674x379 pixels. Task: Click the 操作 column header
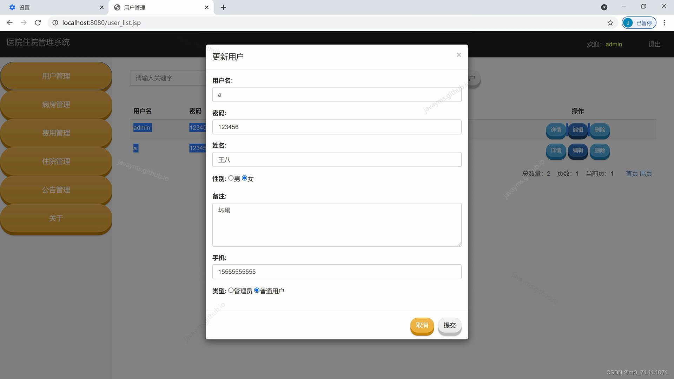(x=578, y=111)
